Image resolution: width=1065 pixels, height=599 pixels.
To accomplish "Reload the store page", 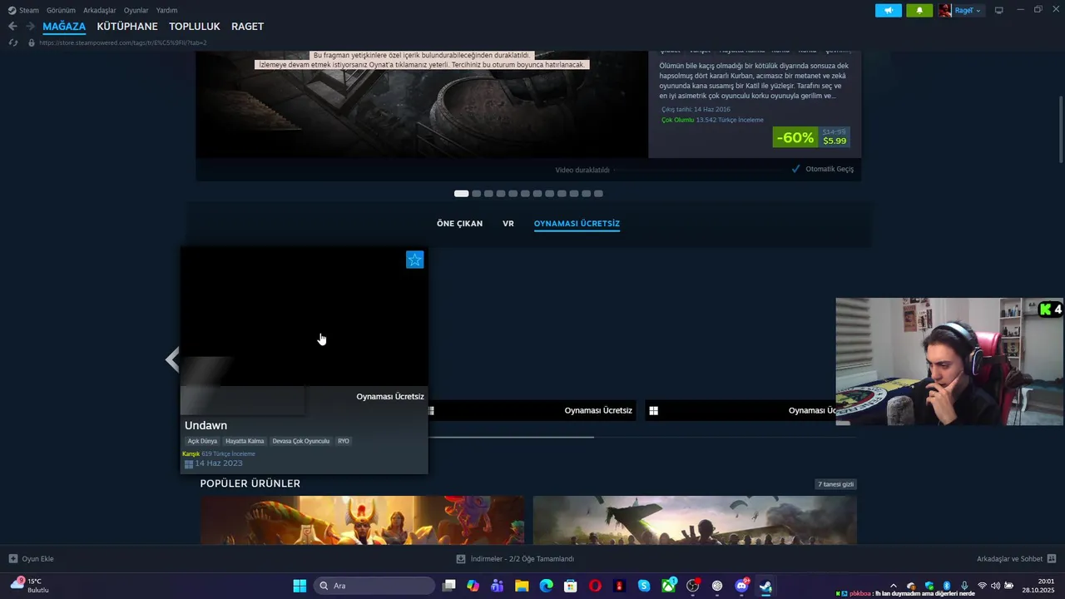I will (x=12, y=42).
